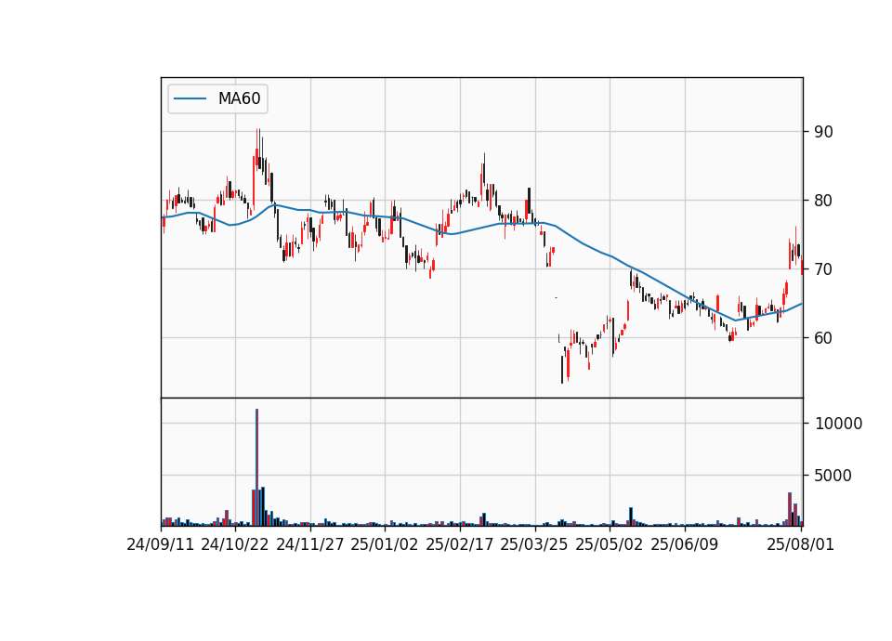The height and width of the screenshot is (641, 892).
Task: Click the price axis label 60
Action: point(824,338)
